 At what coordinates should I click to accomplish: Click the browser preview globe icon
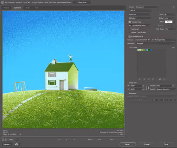(17, 144)
